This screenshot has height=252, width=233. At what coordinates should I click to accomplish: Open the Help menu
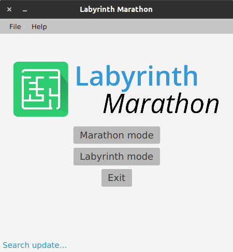(39, 26)
